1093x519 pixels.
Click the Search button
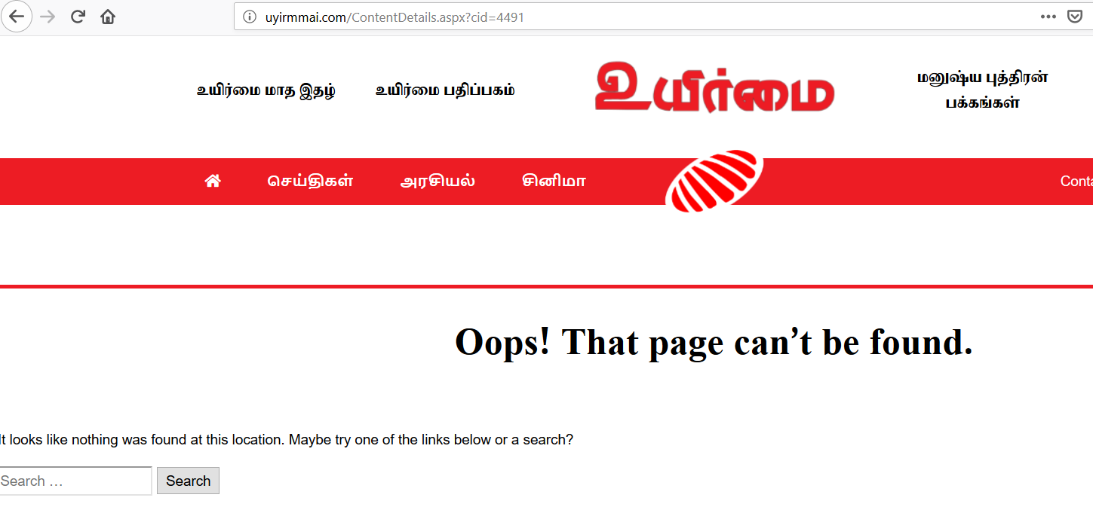[x=188, y=481]
